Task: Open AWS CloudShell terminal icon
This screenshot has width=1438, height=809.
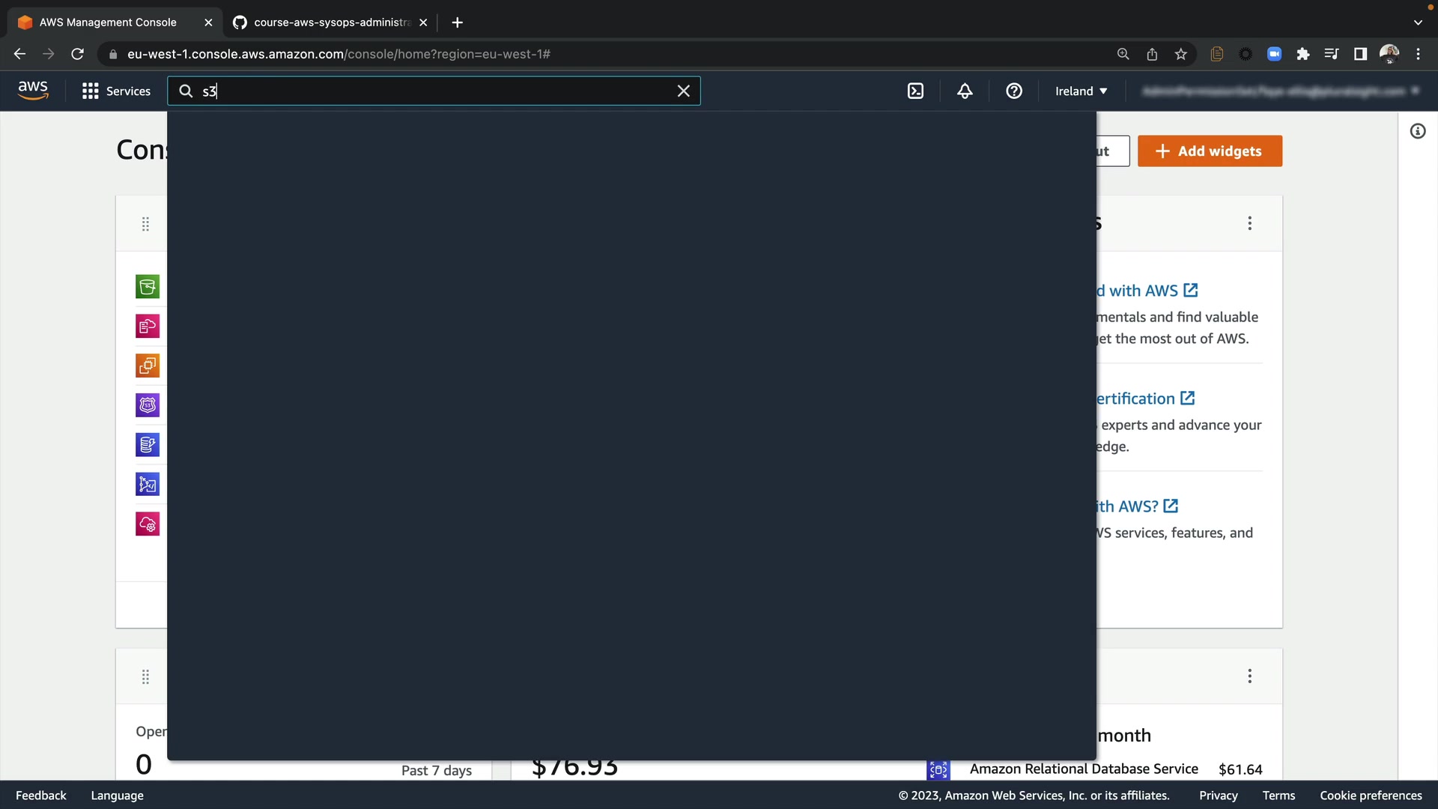Action: click(x=915, y=91)
